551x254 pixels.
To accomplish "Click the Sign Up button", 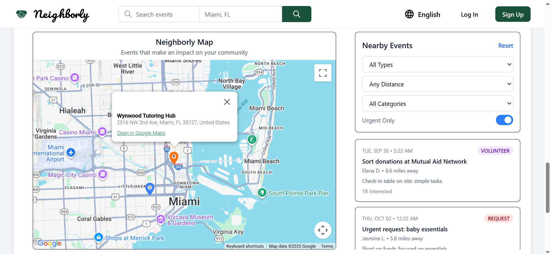I will point(513,14).
